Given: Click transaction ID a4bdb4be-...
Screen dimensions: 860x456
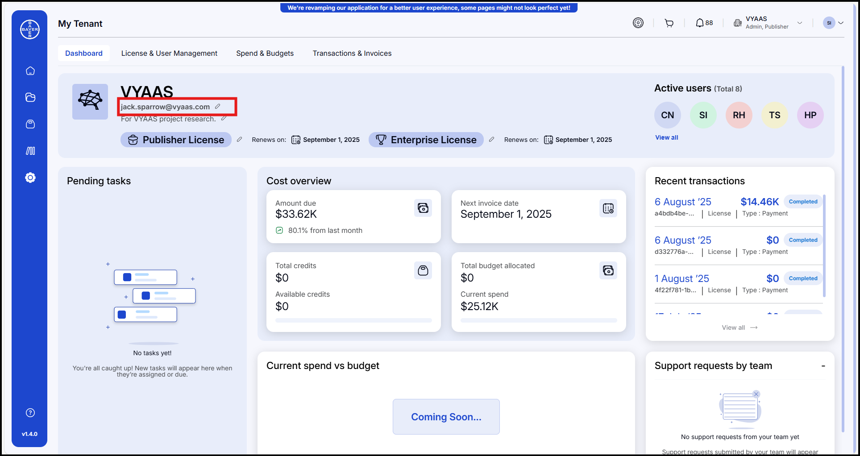Looking at the screenshot, I should pyautogui.click(x=674, y=213).
